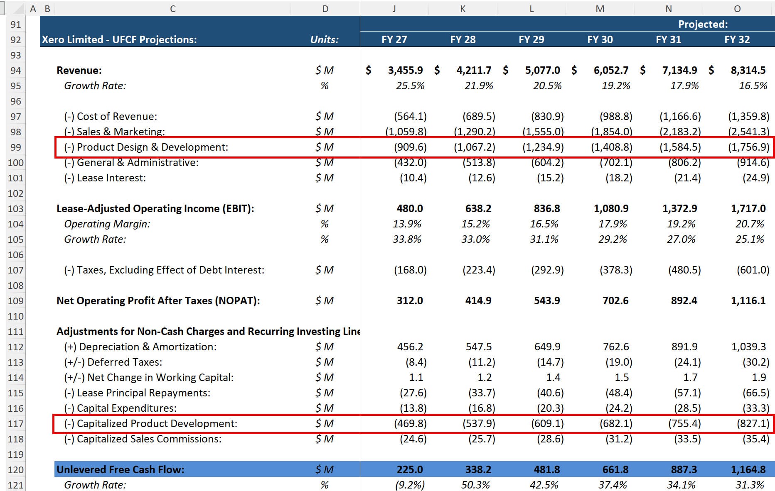The height and width of the screenshot is (491, 775).
Task: Click '(+/-) Net Change in Working Capital:' label
Action: [148, 378]
